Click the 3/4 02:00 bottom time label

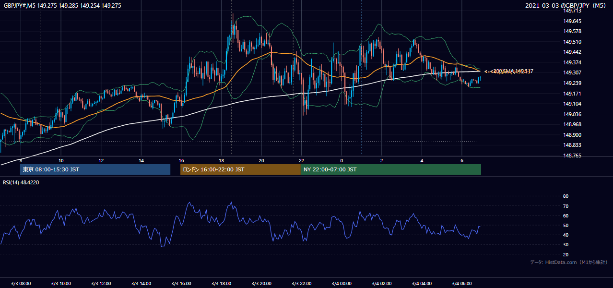pyautogui.click(x=382, y=283)
